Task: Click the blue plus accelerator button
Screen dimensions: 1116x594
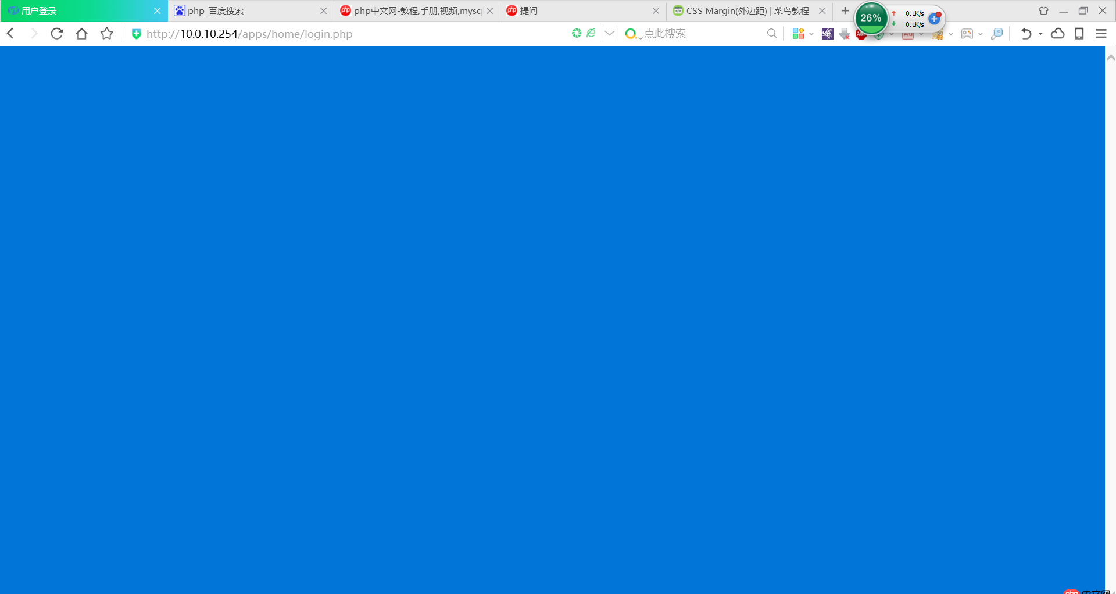Action: tap(934, 18)
